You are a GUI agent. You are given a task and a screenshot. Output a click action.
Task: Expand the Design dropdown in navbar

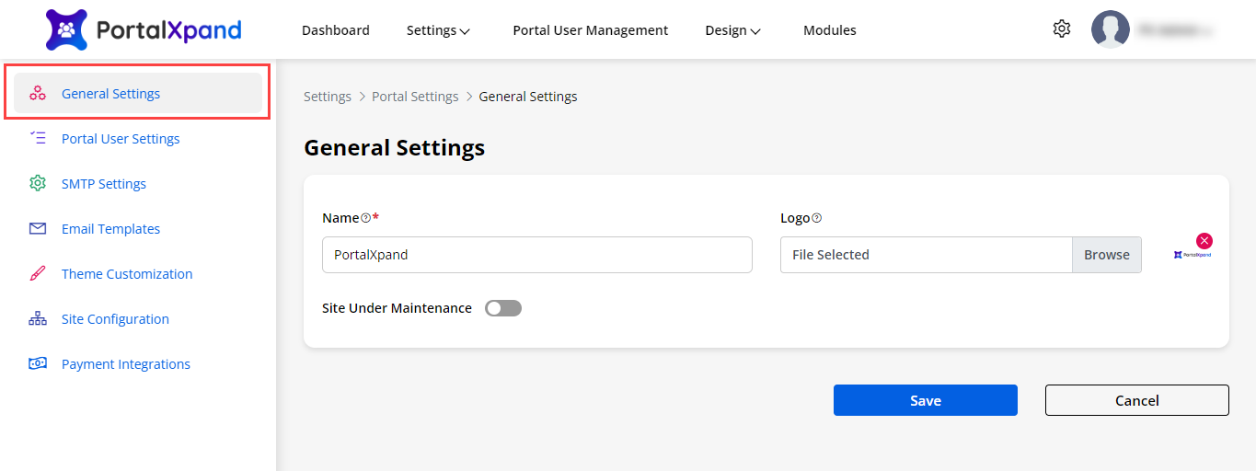(732, 30)
